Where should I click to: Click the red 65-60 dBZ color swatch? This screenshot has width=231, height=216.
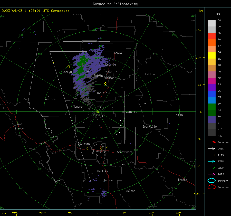(x=211, y=36)
